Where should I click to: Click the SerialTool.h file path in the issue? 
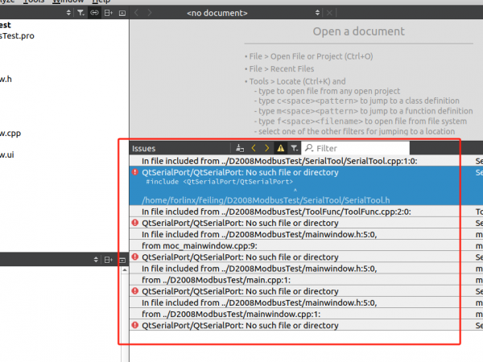click(x=266, y=200)
